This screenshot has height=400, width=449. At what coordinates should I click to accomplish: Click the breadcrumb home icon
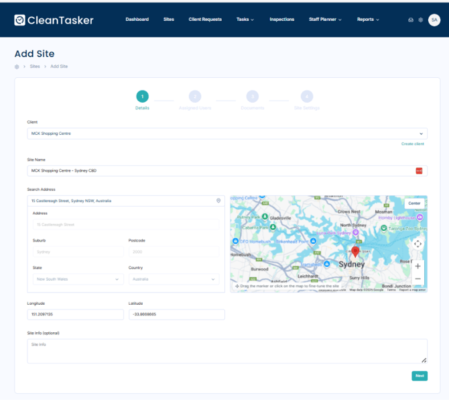click(17, 66)
